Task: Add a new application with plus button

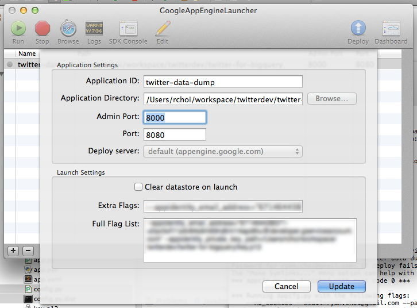Action: point(13,251)
